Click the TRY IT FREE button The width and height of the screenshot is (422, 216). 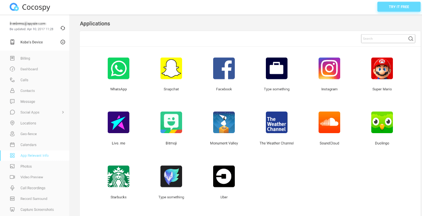pos(399,7)
